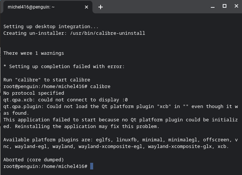This screenshot has height=175, width=242.
Task: Select the michel416@penguin: ~ tab
Action: pos(41,7)
